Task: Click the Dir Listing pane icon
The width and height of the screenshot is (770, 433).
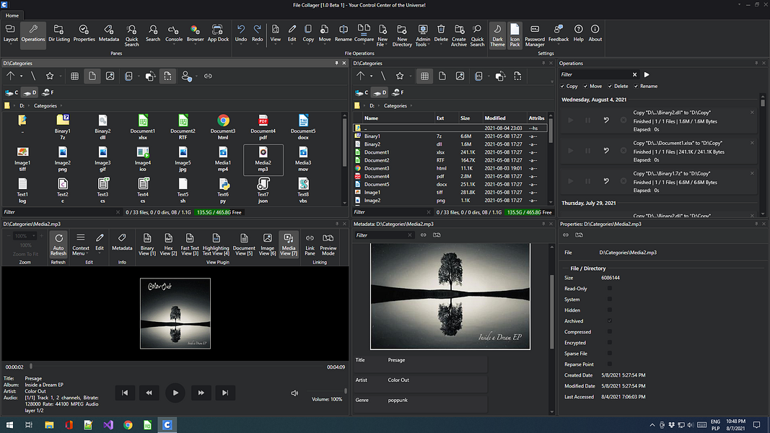Action: click(57, 33)
